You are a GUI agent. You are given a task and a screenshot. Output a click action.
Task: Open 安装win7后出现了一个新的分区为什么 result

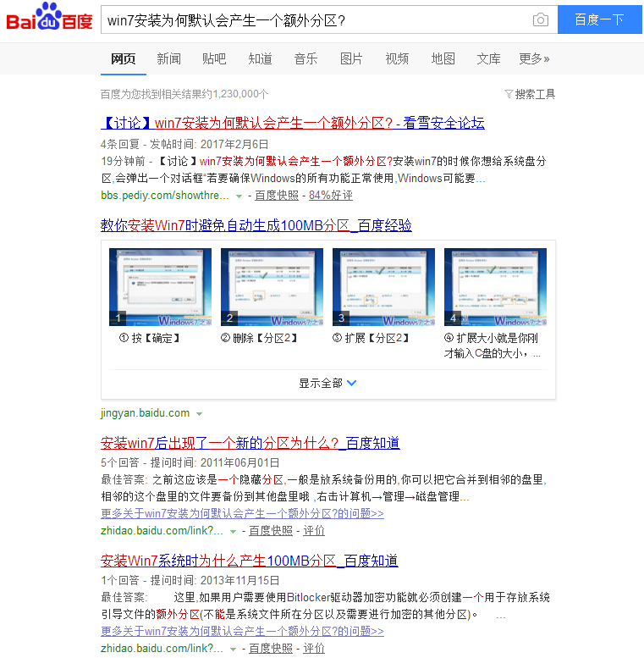[250, 443]
